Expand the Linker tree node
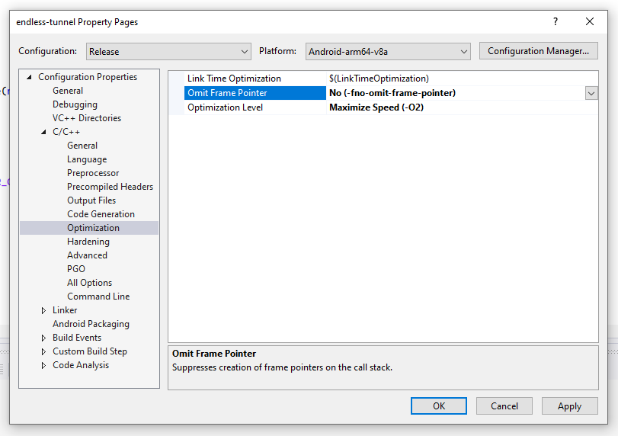Screen dimensions: 618x436 (x=44, y=310)
